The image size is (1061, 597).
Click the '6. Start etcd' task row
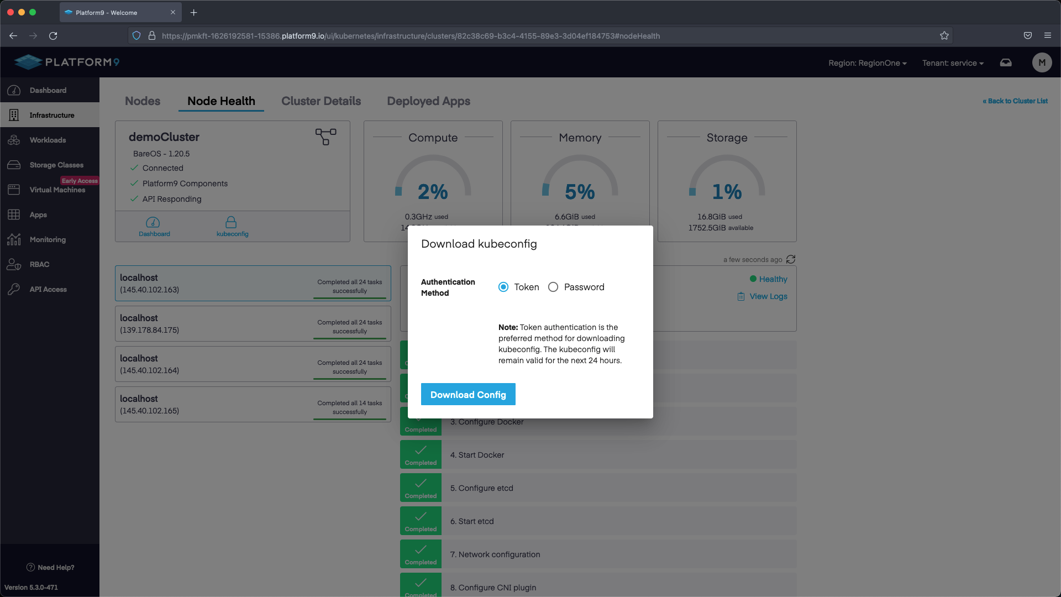(598, 521)
